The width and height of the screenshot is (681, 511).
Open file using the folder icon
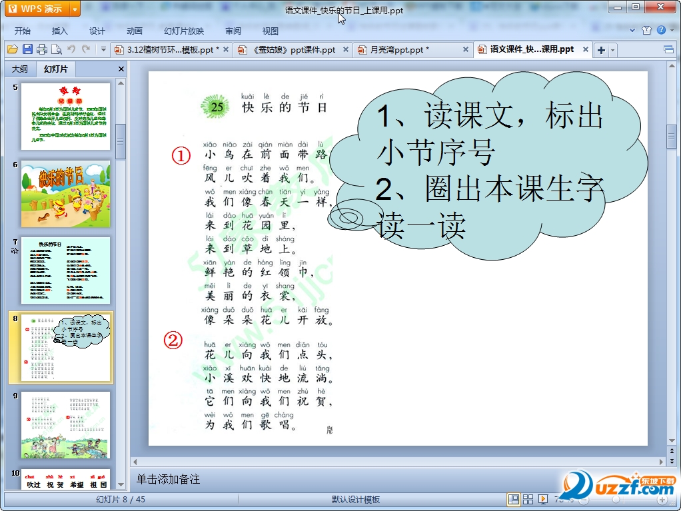(x=13, y=49)
